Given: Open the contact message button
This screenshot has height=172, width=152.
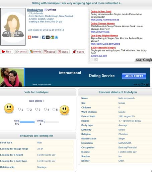Looking at the screenshot, I should coord(21,52).
